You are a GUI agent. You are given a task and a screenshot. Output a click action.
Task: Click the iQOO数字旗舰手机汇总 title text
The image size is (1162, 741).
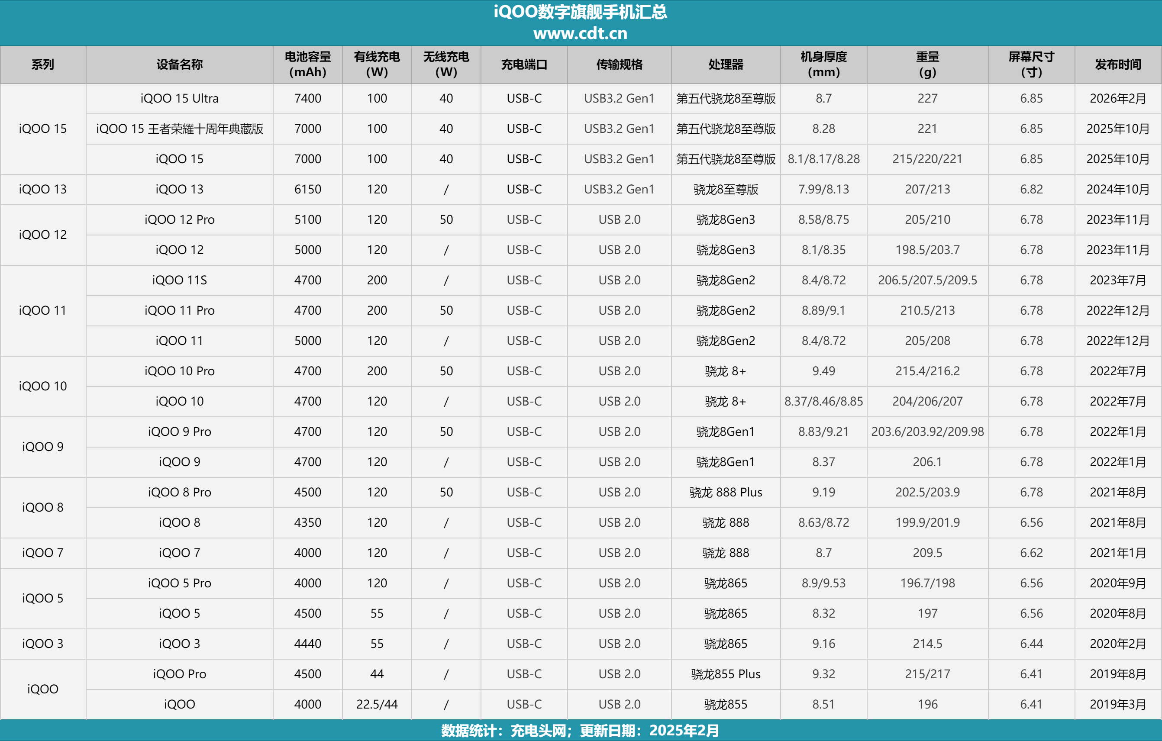click(581, 12)
